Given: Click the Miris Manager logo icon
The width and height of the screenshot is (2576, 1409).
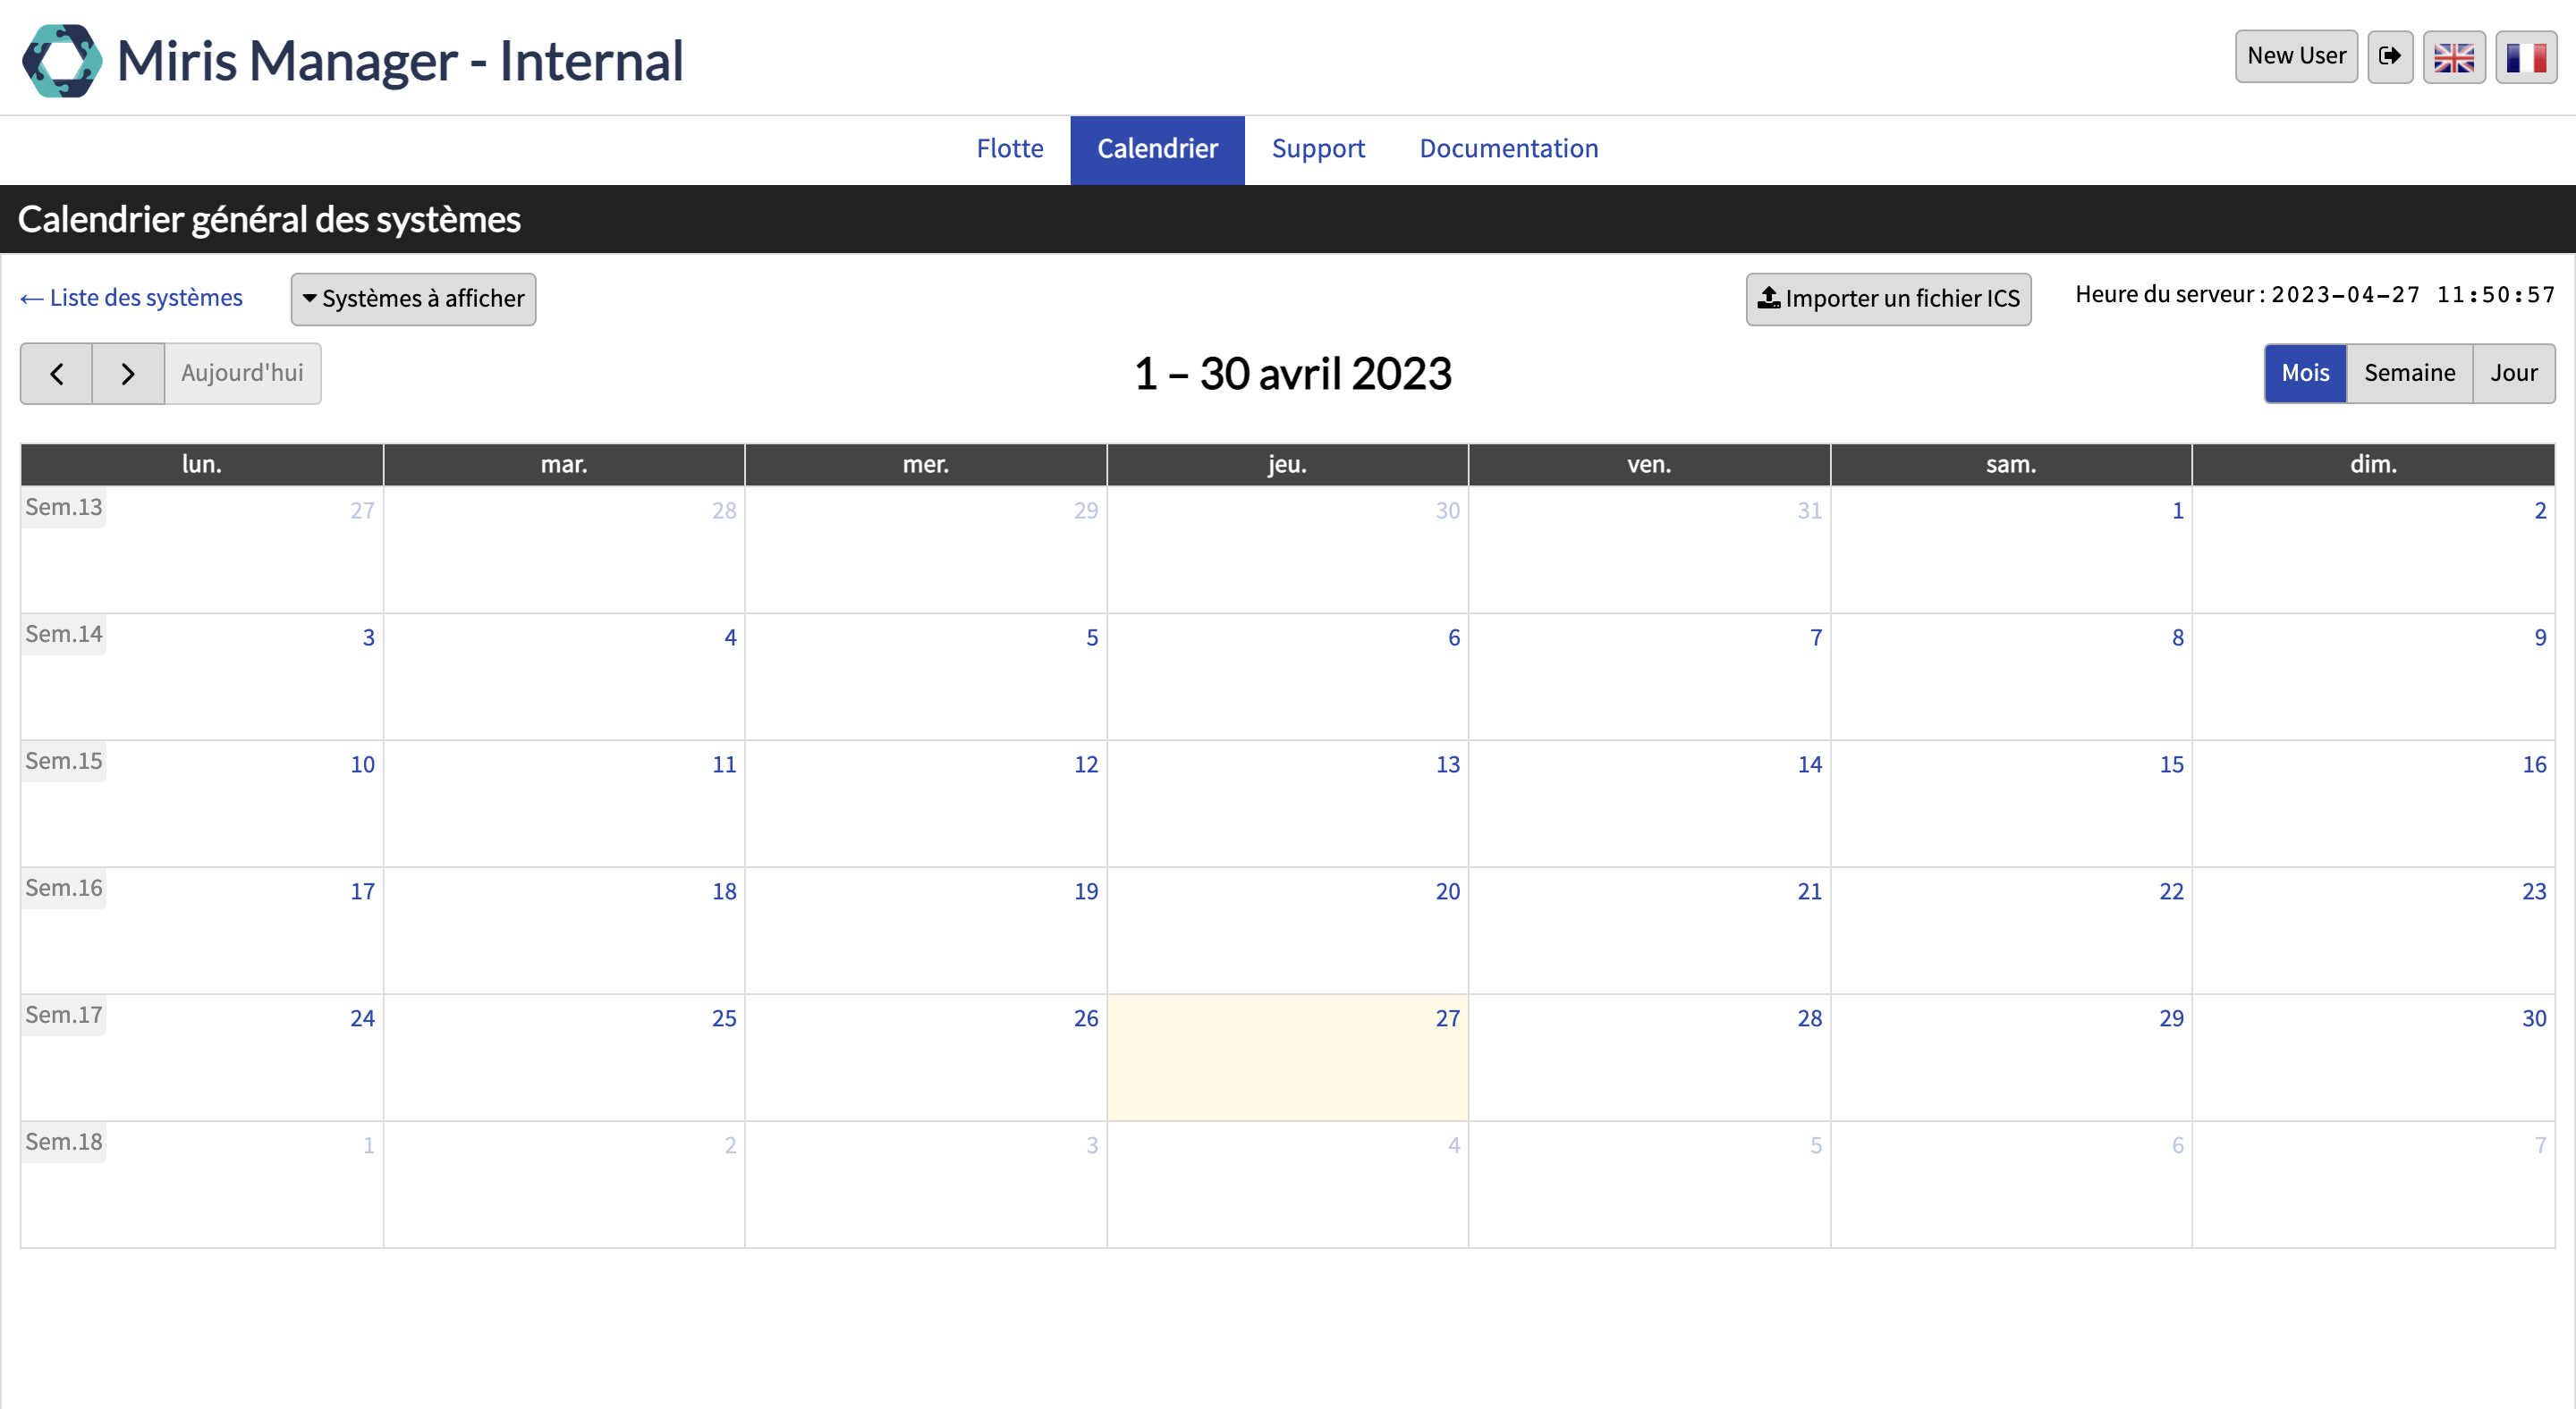Looking at the screenshot, I should click(62, 60).
